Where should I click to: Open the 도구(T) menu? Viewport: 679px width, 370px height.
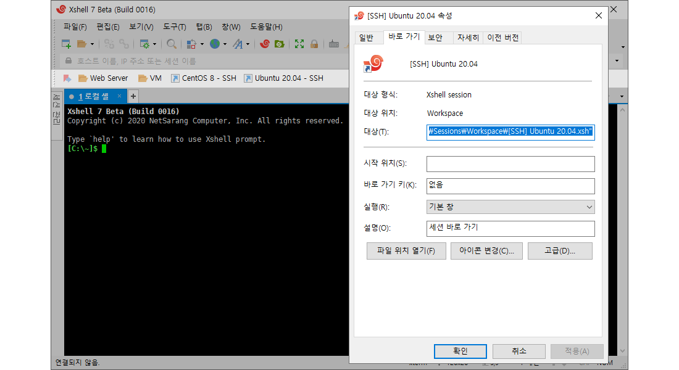(175, 27)
